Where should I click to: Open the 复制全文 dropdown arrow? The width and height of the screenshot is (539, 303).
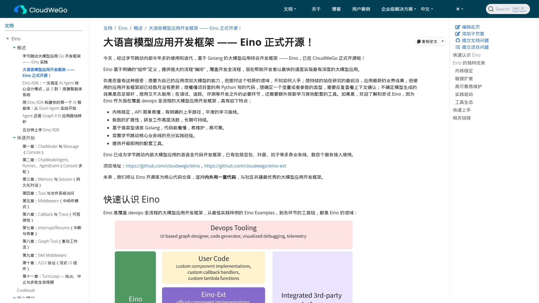(x=442, y=41)
